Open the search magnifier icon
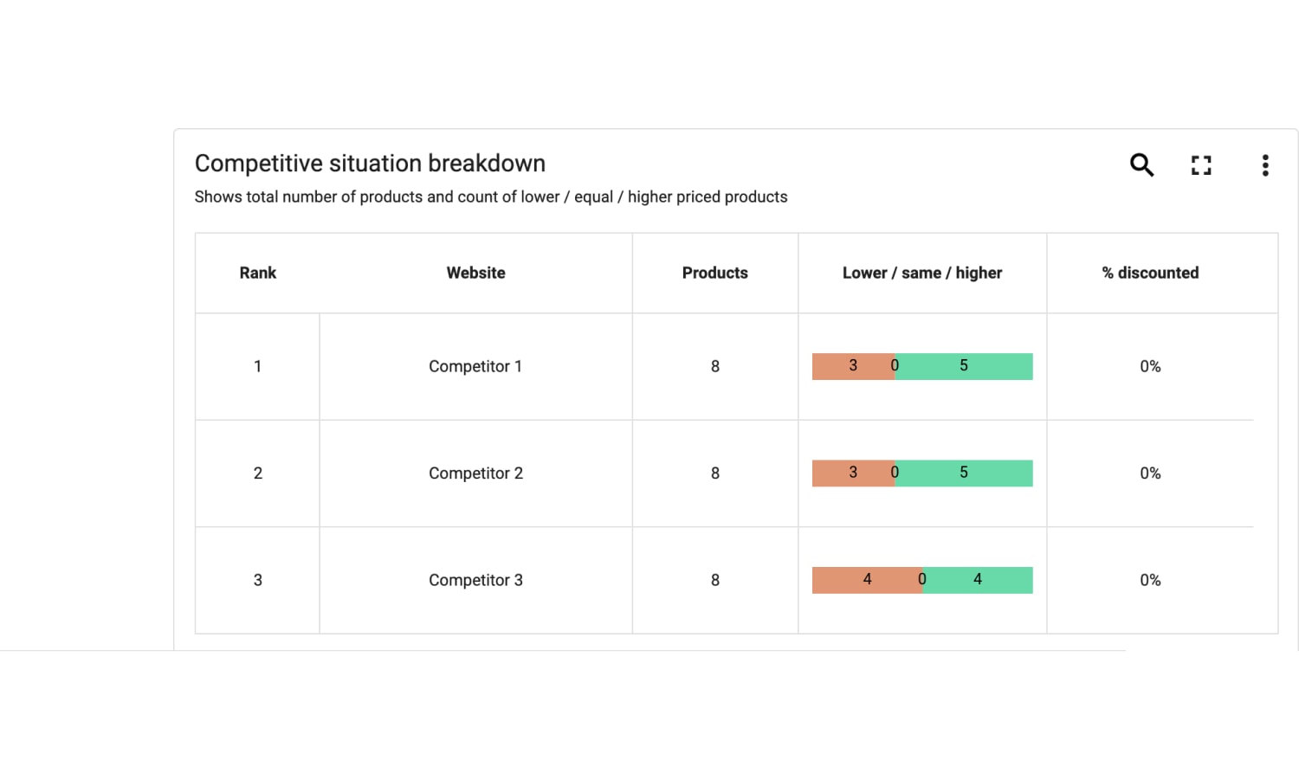The width and height of the screenshot is (1299, 779). tap(1141, 164)
